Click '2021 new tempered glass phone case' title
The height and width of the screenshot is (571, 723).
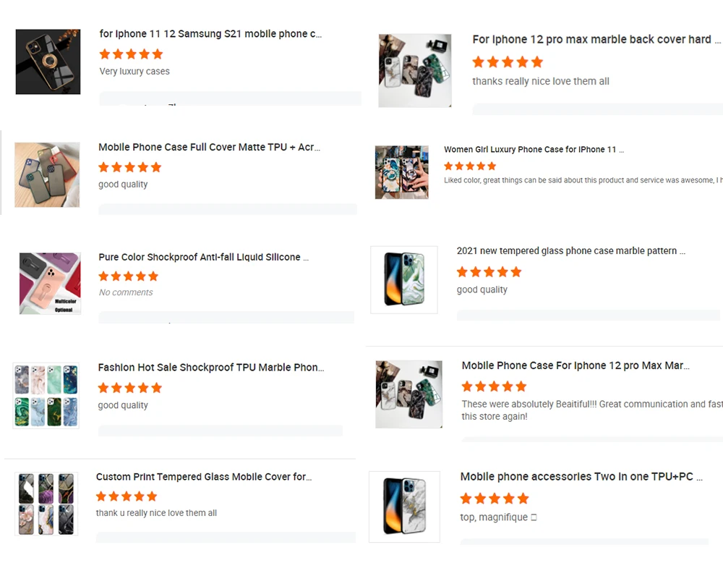[x=570, y=251]
